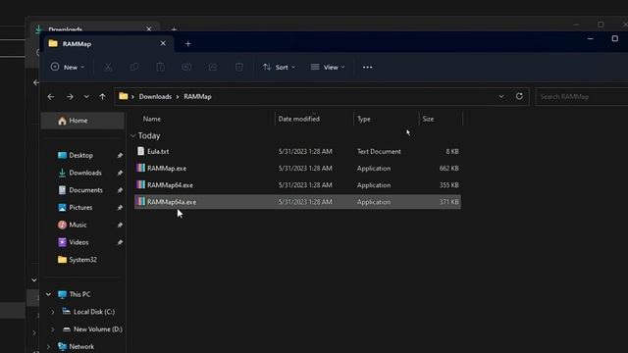Expand Local Disk (C:) node
Screen dimensions: 628x353
52,312
